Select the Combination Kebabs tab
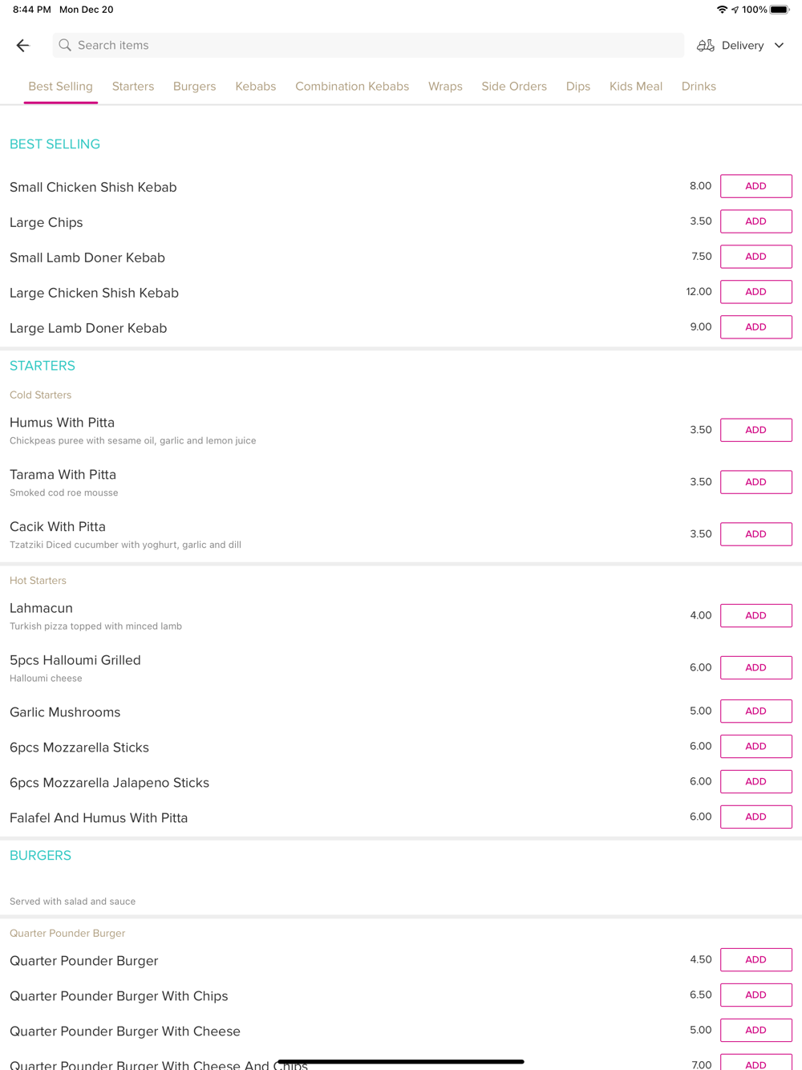Image resolution: width=802 pixels, height=1070 pixels. coord(352,87)
